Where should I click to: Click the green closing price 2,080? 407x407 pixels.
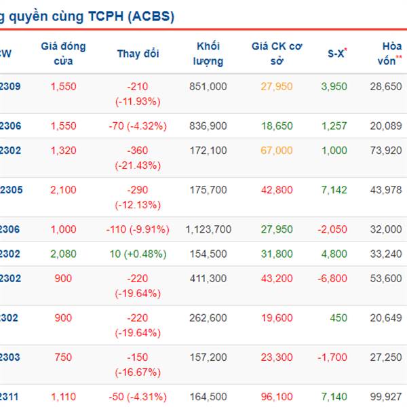click(63, 254)
